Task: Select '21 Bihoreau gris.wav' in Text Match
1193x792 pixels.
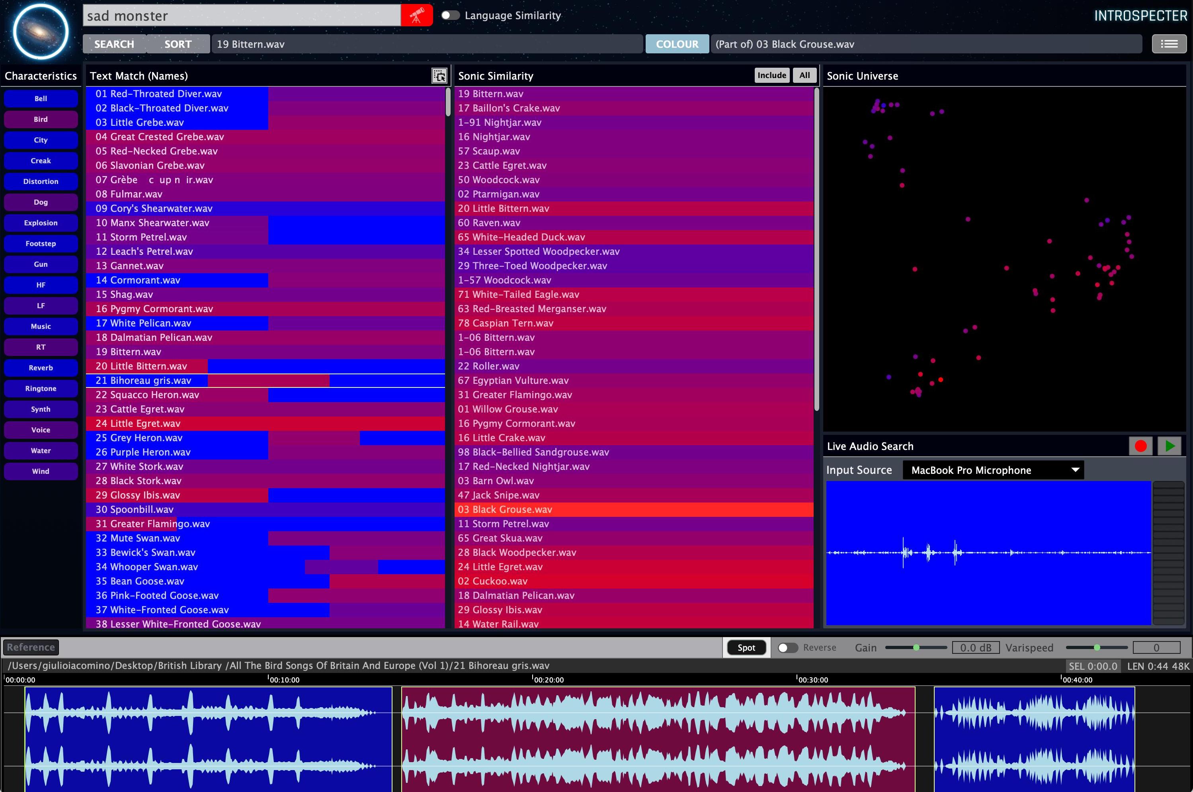Action: (266, 380)
